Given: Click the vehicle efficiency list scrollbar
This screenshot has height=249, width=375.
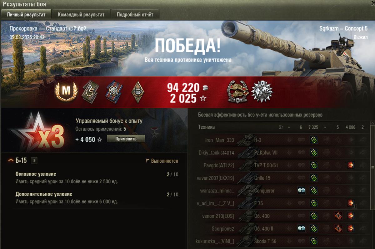Looking at the screenshot, I should 372,168.
